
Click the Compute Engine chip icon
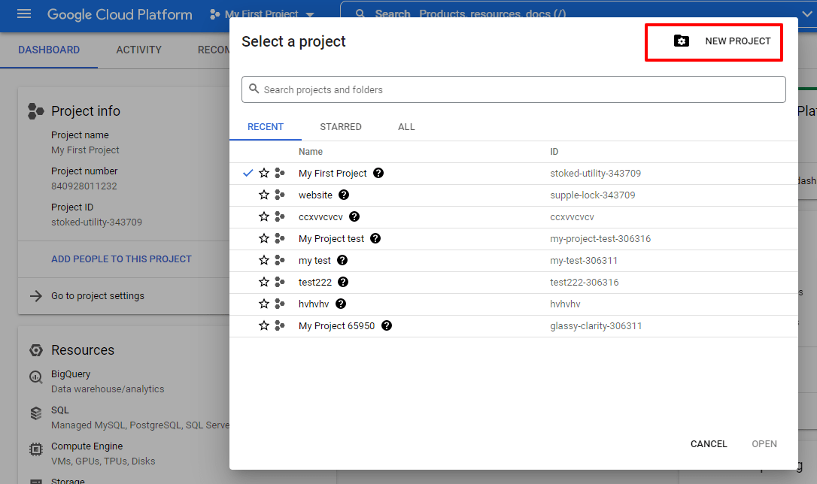click(x=36, y=449)
